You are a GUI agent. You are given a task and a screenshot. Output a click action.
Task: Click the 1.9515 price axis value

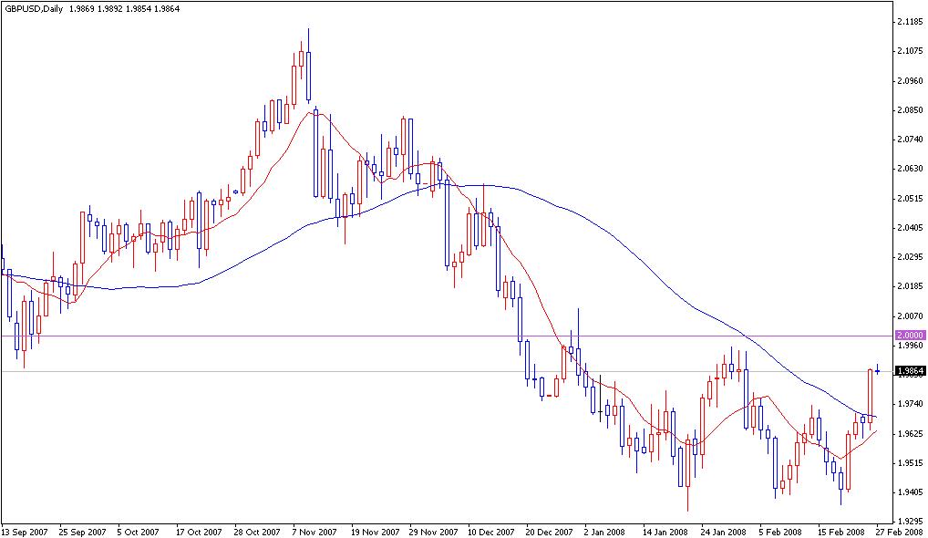[911, 463]
